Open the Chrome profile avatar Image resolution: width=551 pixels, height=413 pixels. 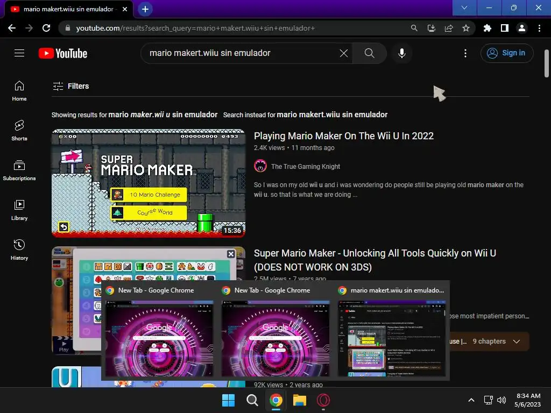click(x=522, y=28)
